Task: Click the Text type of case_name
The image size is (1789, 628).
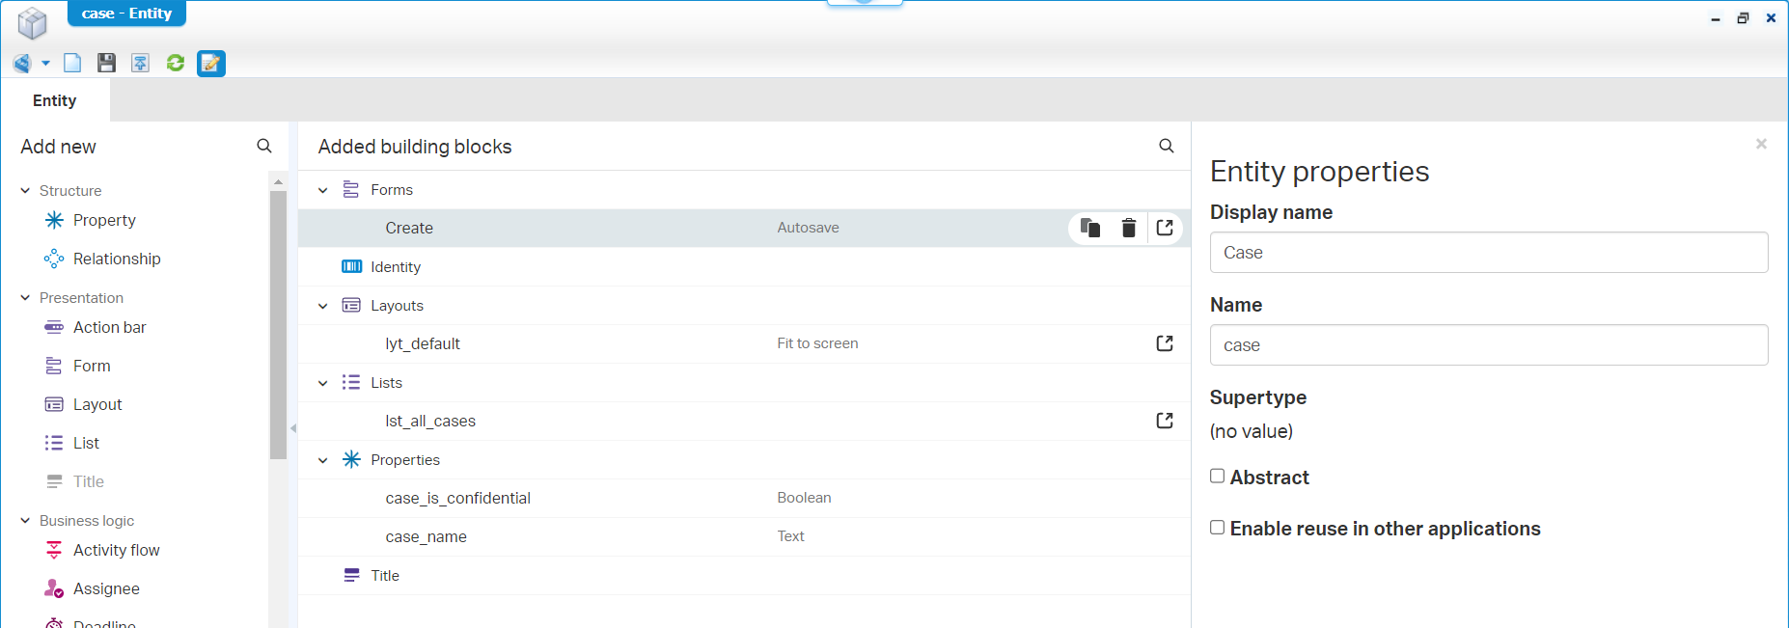Action: tap(790, 536)
